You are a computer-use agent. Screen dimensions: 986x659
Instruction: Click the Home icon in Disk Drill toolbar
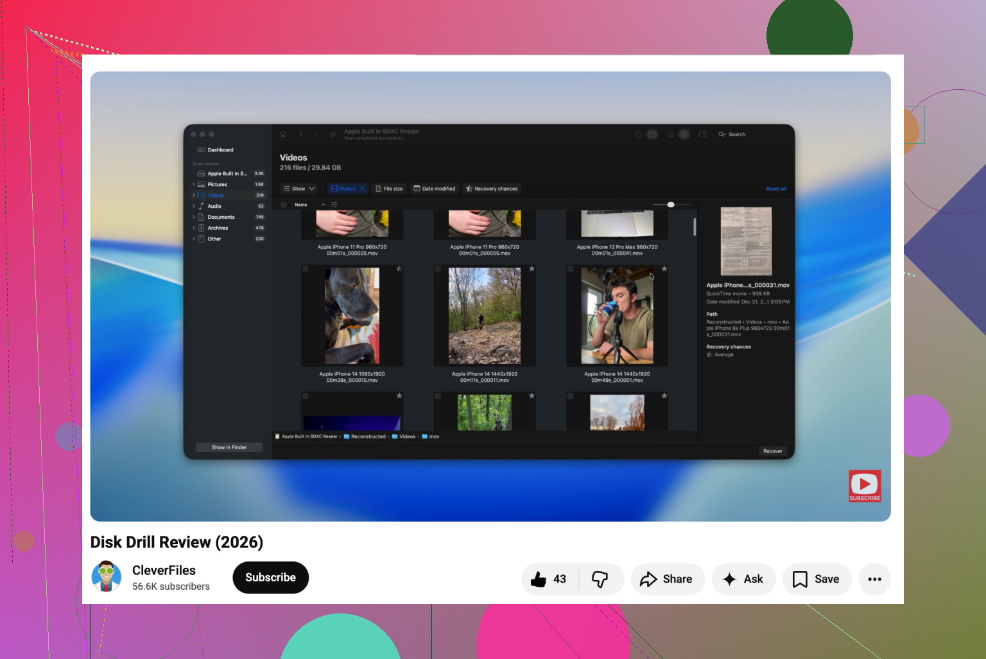click(x=283, y=134)
